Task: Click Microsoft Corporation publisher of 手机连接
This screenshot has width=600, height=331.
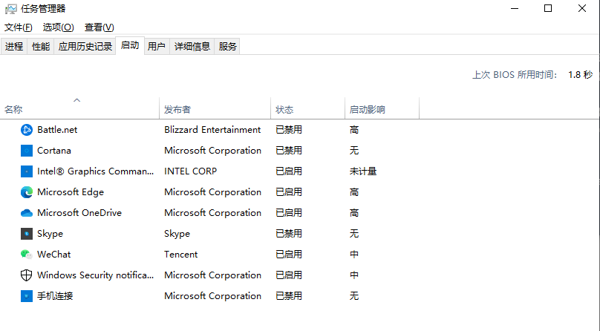Action: (213, 296)
